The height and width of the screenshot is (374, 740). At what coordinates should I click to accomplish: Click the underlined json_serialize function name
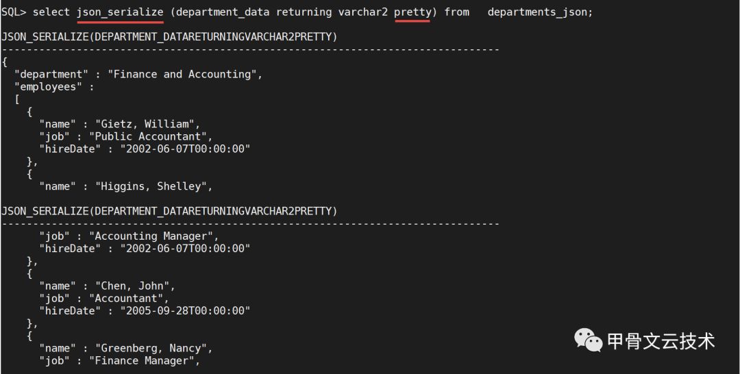coord(120,12)
